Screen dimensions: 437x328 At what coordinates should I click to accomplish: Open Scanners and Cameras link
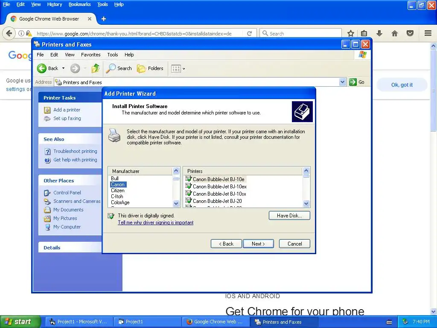[x=77, y=201]
